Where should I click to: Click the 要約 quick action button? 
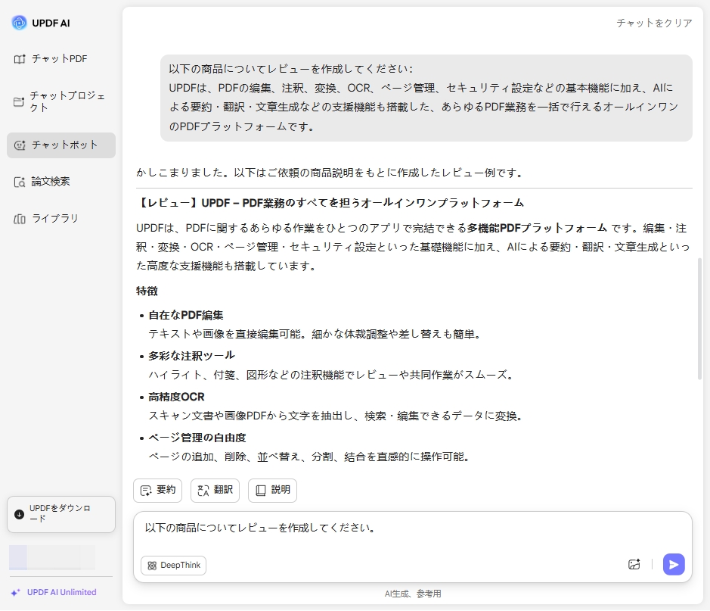click(157, 490)
